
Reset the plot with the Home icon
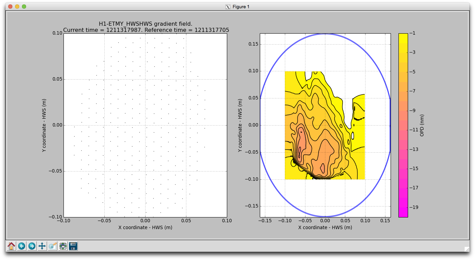[11, 246]
